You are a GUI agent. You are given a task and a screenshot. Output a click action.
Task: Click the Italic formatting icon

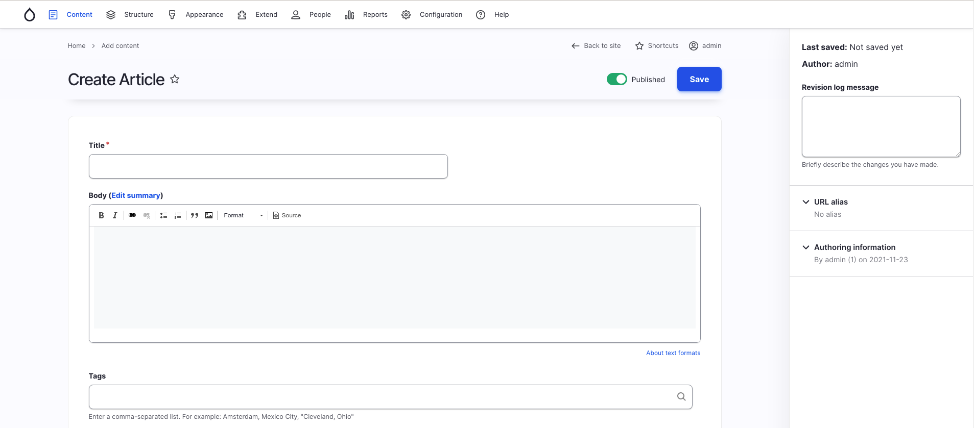pos(115,215)
